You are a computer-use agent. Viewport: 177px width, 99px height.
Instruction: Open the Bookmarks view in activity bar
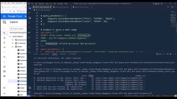[29, 23]
